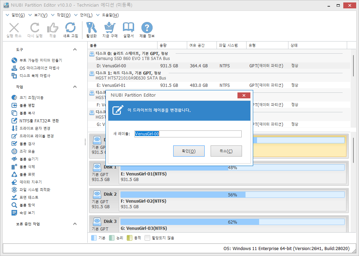This screenshot has width=359, height=256.
Task: Sort by the 파일 시스템 column header
Action: tap(232, 45)
